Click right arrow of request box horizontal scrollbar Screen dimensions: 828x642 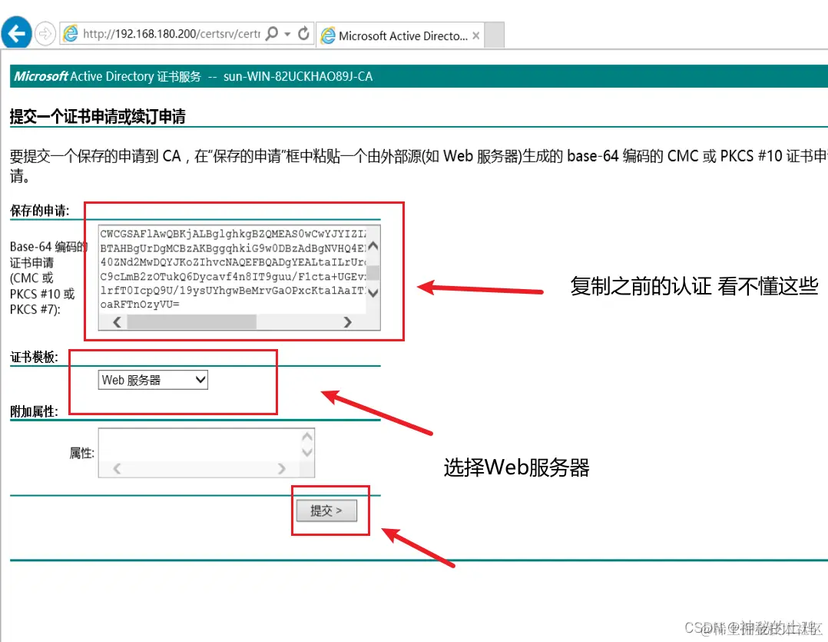[347, 322]
